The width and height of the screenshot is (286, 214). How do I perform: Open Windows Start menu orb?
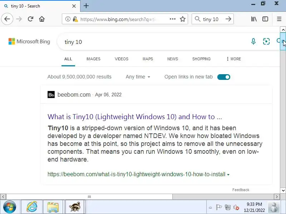[10, 207]
